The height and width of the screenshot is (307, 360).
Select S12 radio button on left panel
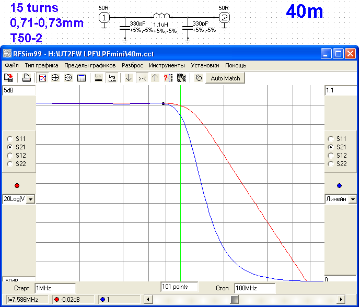pos(10,156)
